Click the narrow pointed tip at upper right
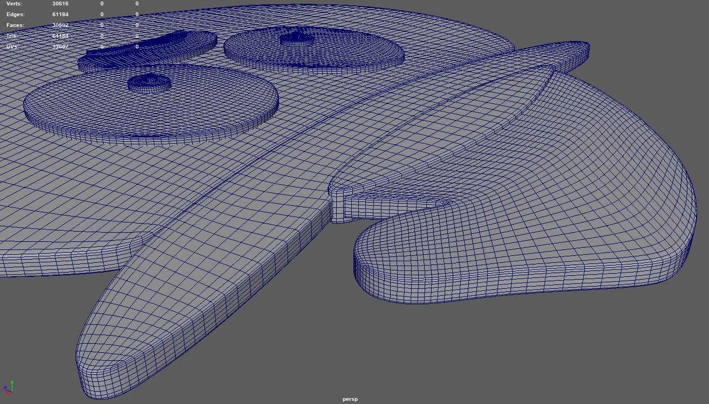The height and width of the screenshot is (404, 709). coord(577,50)
